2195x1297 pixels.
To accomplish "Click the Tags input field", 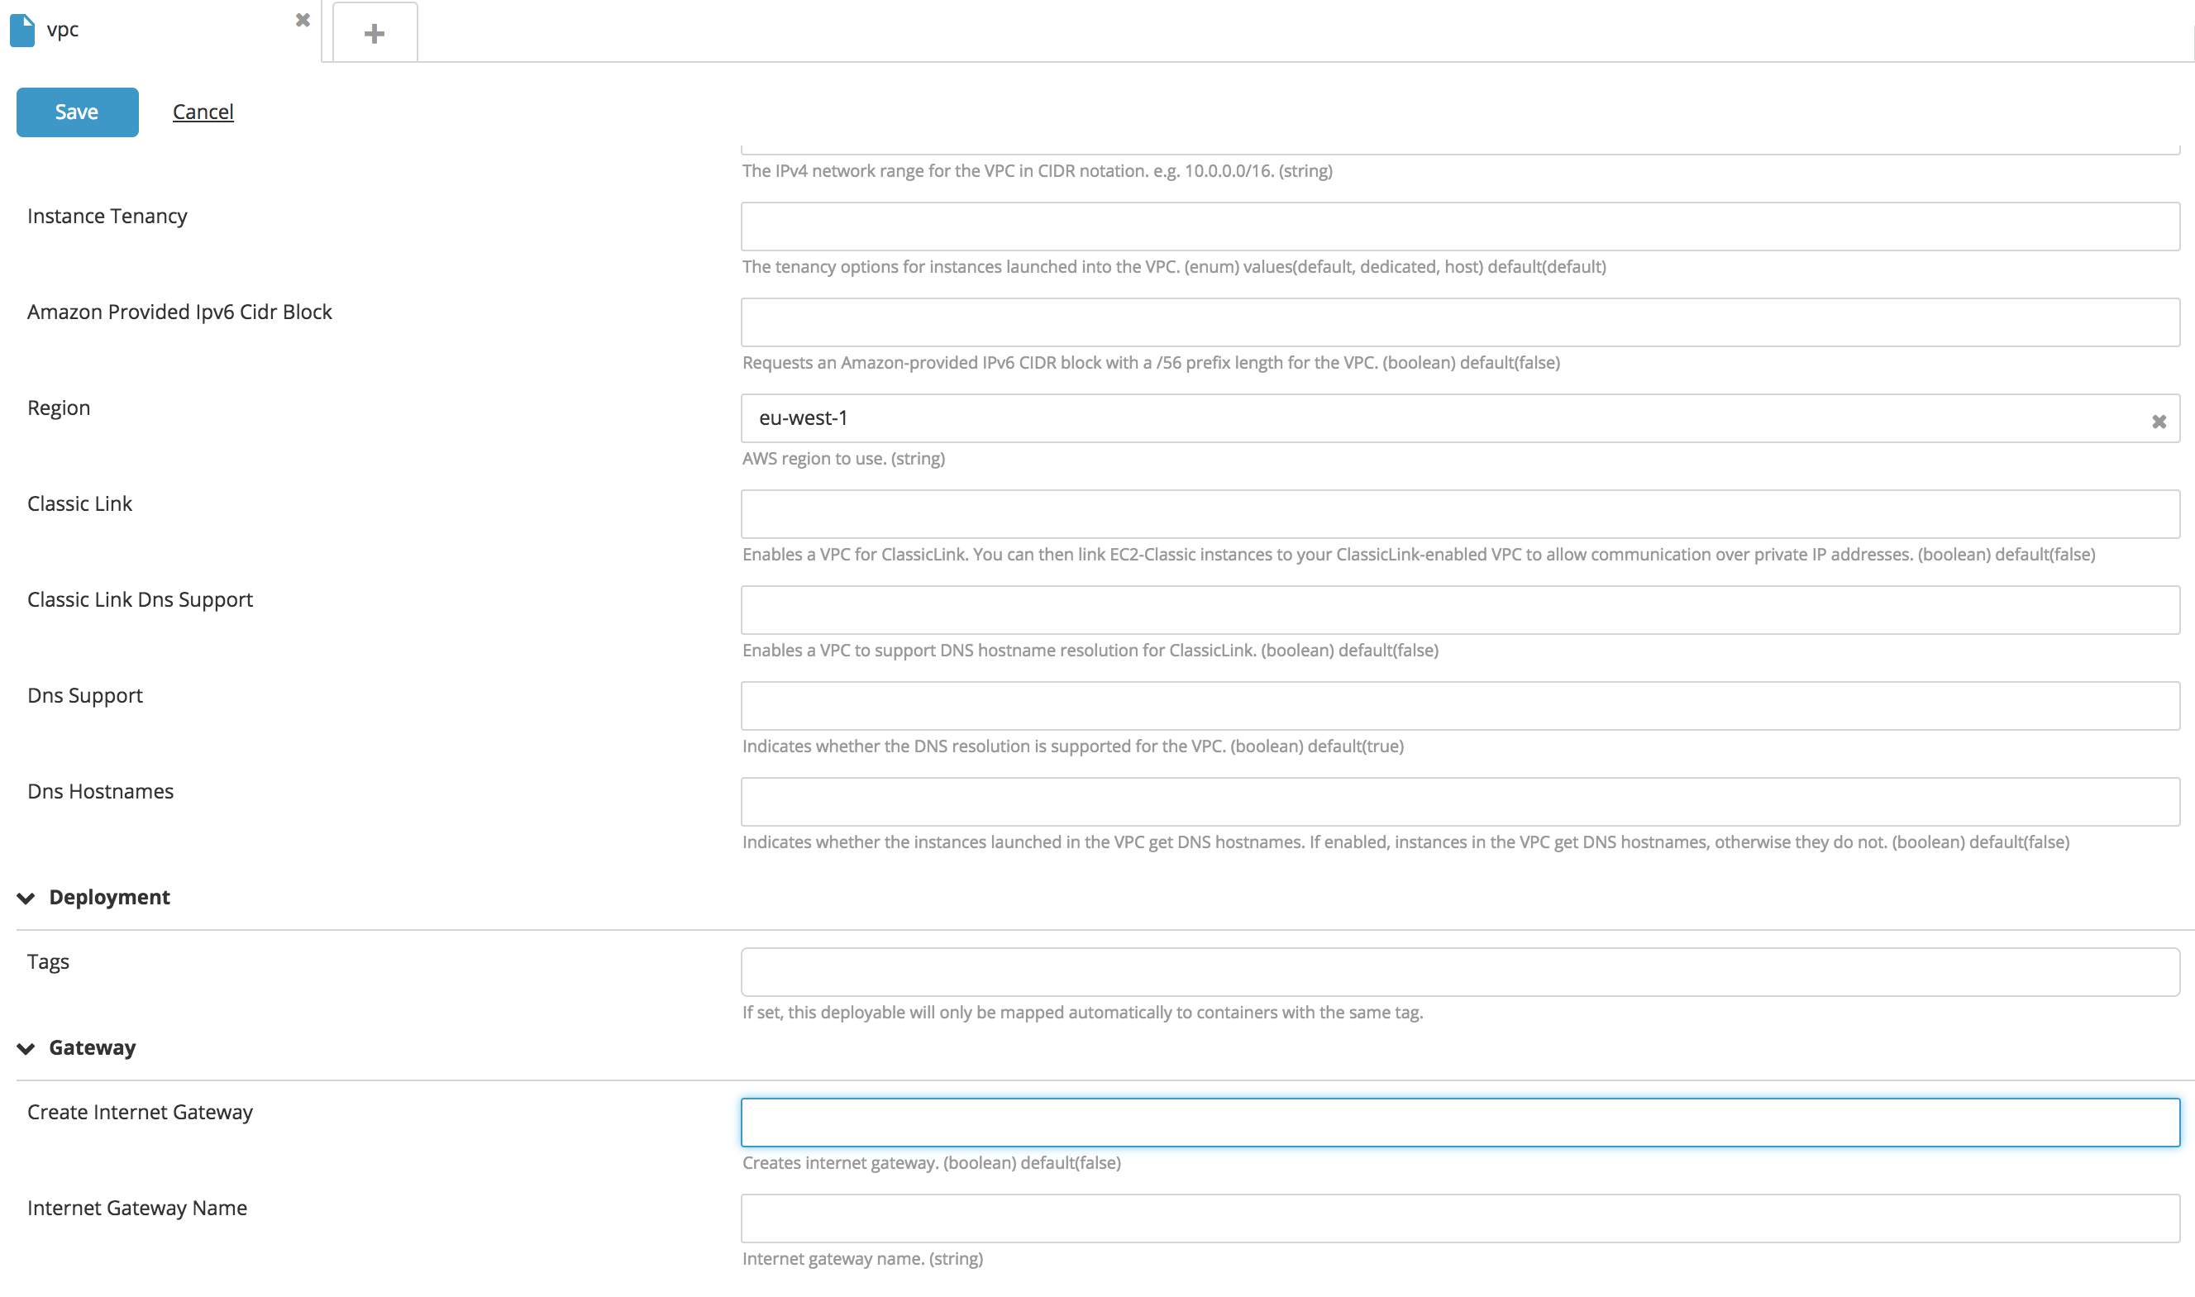I will click(1459, 973).
